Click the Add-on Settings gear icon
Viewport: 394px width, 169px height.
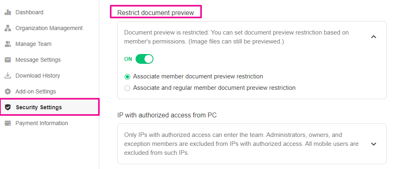[x=7, y=91]
